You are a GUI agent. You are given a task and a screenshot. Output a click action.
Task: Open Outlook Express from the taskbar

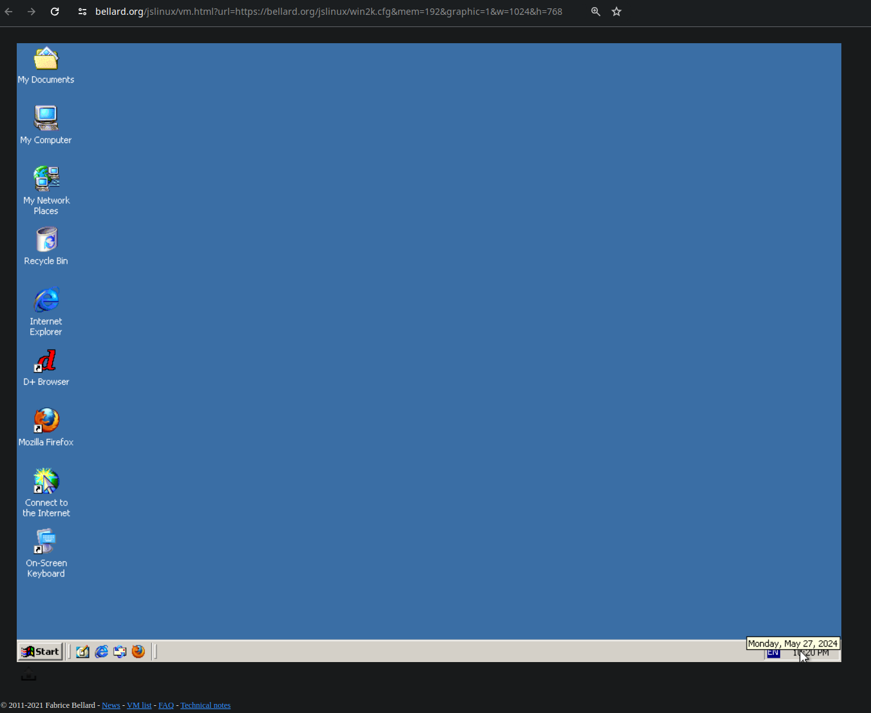coord(120,652)
